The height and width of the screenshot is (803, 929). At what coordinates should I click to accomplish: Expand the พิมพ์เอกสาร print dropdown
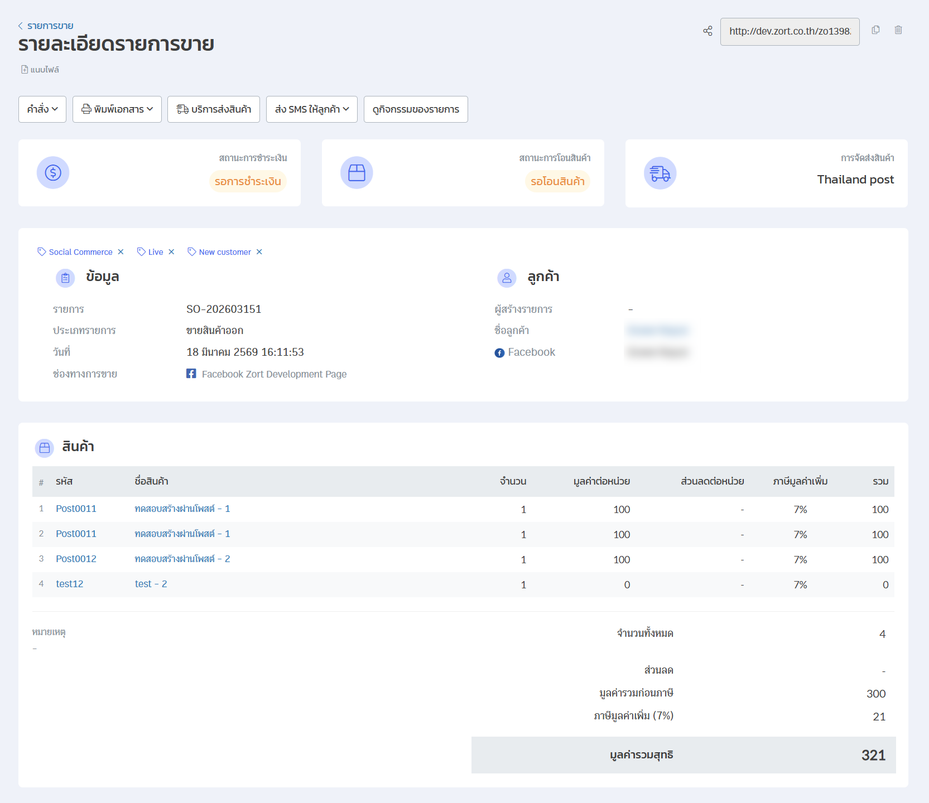pos(117,109)
